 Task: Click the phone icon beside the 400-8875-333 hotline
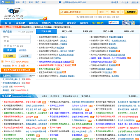60,2
